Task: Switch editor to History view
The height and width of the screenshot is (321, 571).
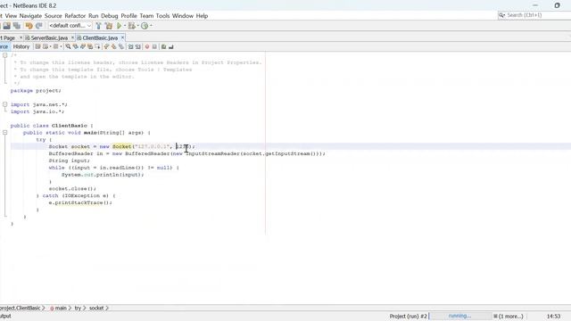Action: pos(21,46)
